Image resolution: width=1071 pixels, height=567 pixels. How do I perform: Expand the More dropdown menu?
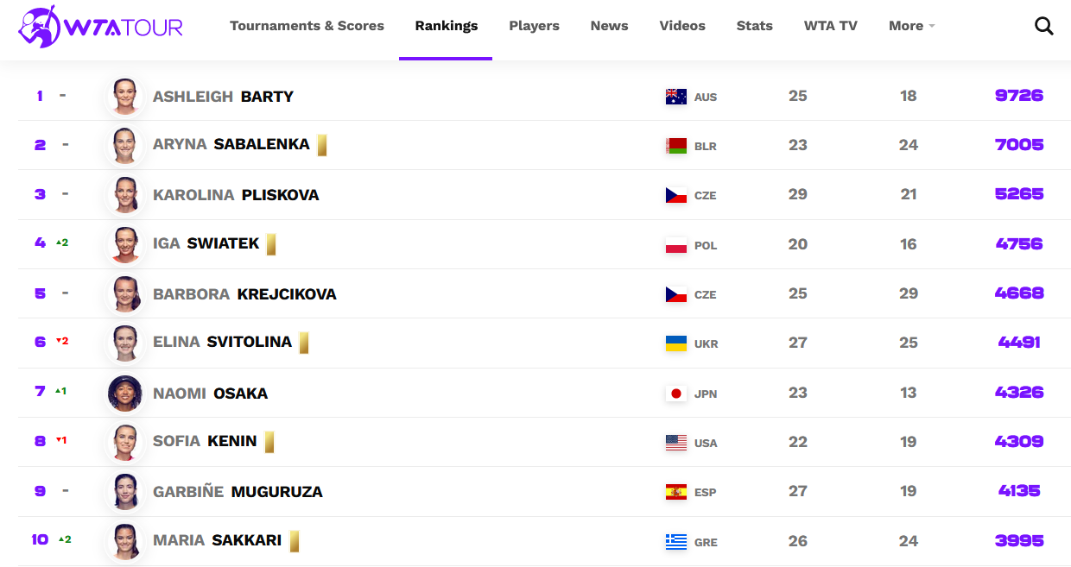[911, 26]
